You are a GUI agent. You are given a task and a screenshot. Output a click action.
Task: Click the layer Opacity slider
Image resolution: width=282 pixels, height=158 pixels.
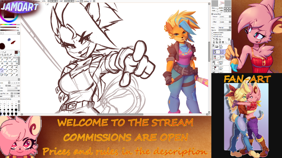[x=225, y=30]
